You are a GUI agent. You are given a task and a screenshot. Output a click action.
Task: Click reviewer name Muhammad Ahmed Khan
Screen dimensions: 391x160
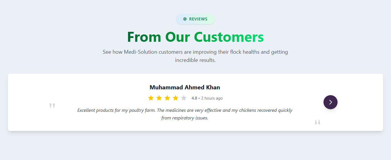185,87
